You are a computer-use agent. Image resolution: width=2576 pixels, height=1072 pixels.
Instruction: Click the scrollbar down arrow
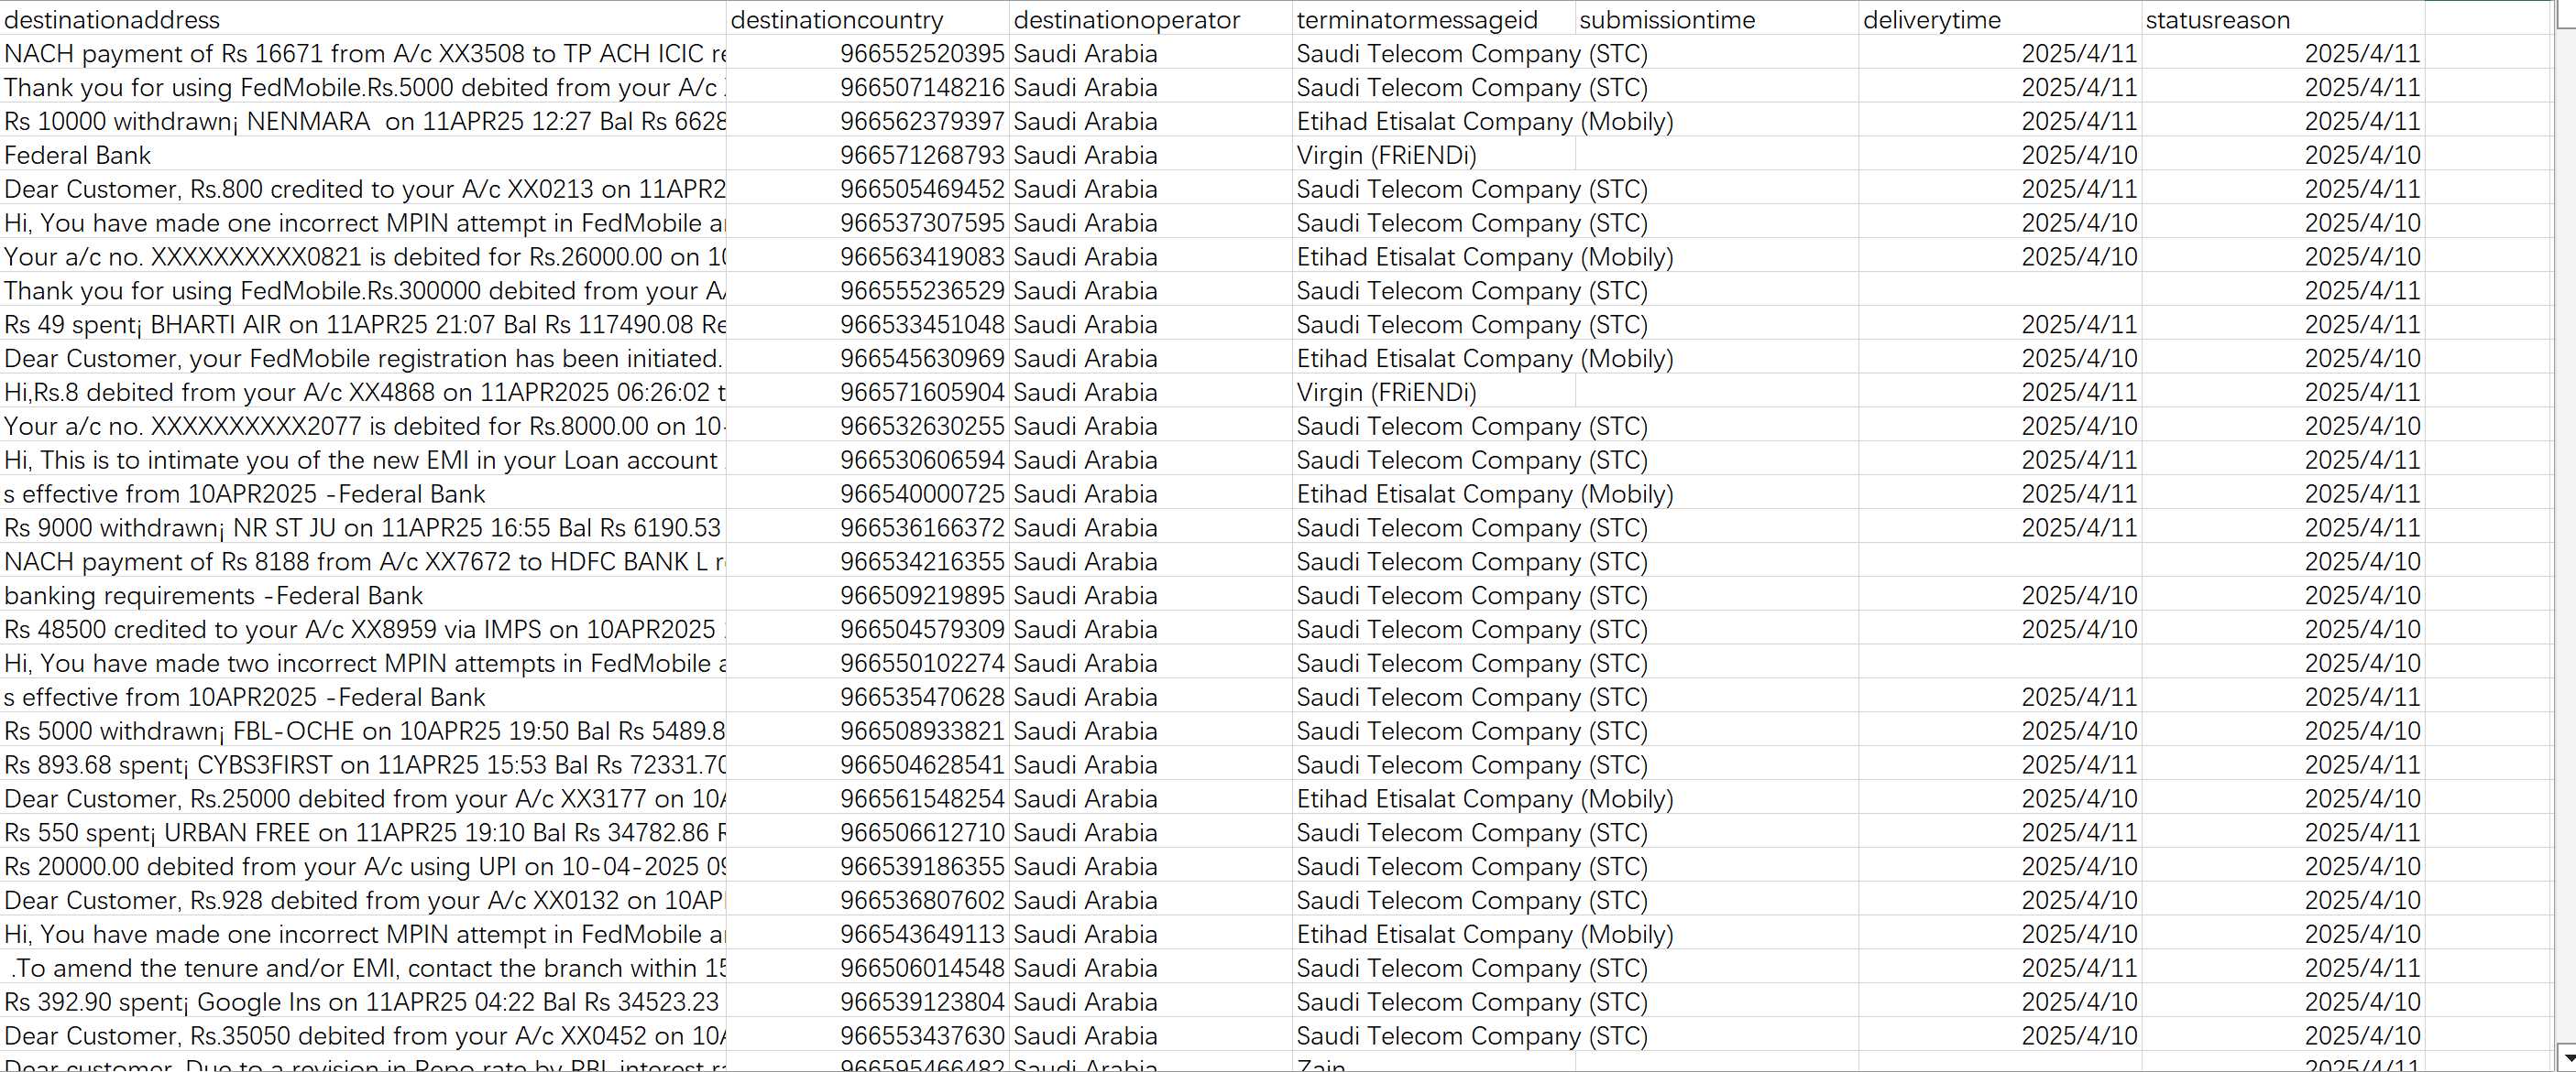[x=2565, y=1057]
